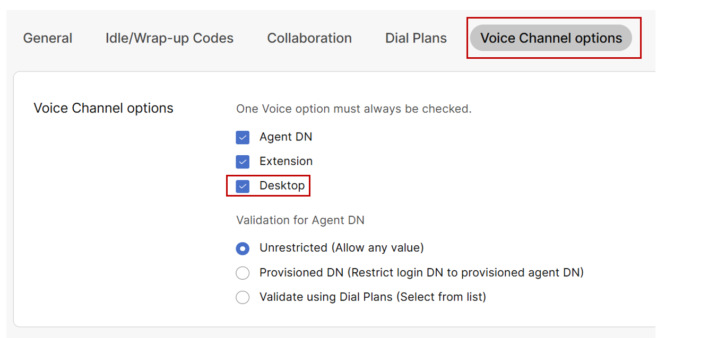Click "Restrict login DN to provisioned agent DN" text
This screenshot has width=709, height=338.
(465, 272)
